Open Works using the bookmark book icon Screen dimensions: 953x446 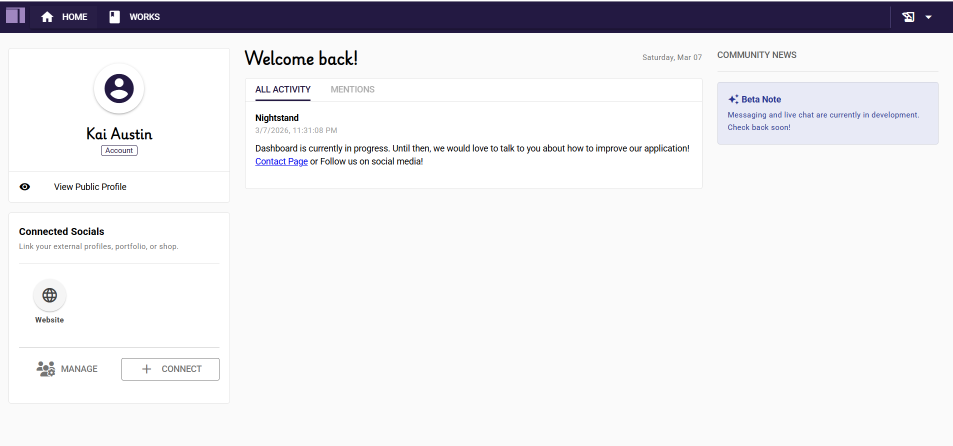click(114, 17)
